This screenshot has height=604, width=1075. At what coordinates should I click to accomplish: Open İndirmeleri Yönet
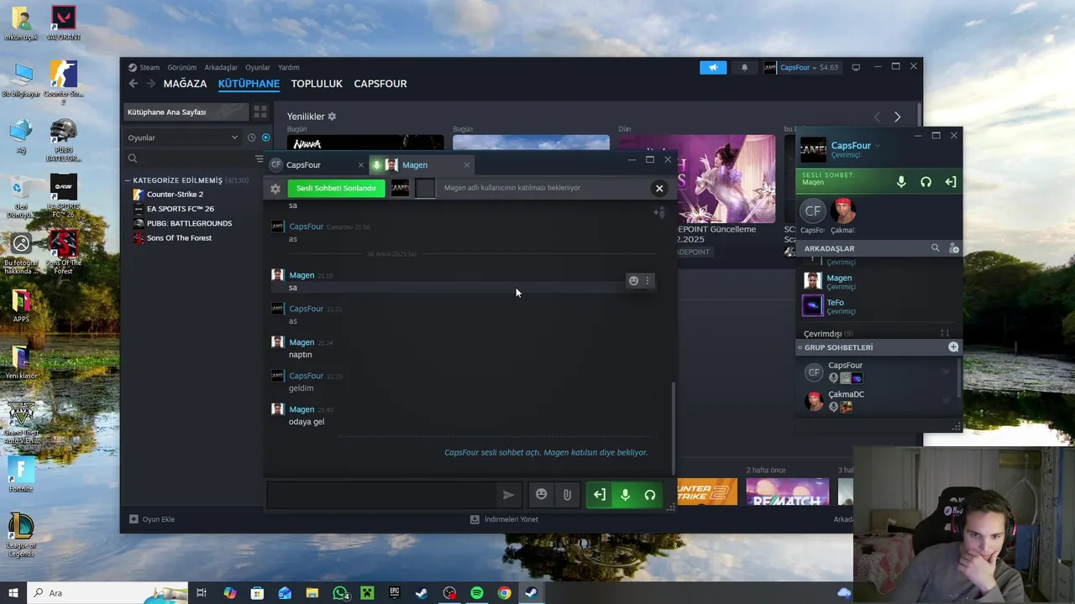504,519
